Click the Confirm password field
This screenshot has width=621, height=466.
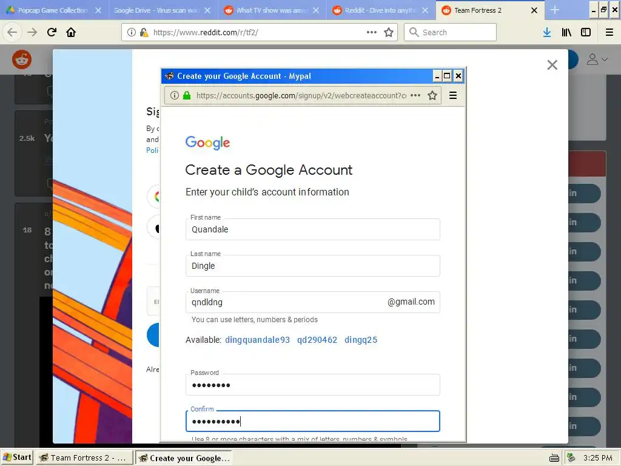[x=312, y=421]
